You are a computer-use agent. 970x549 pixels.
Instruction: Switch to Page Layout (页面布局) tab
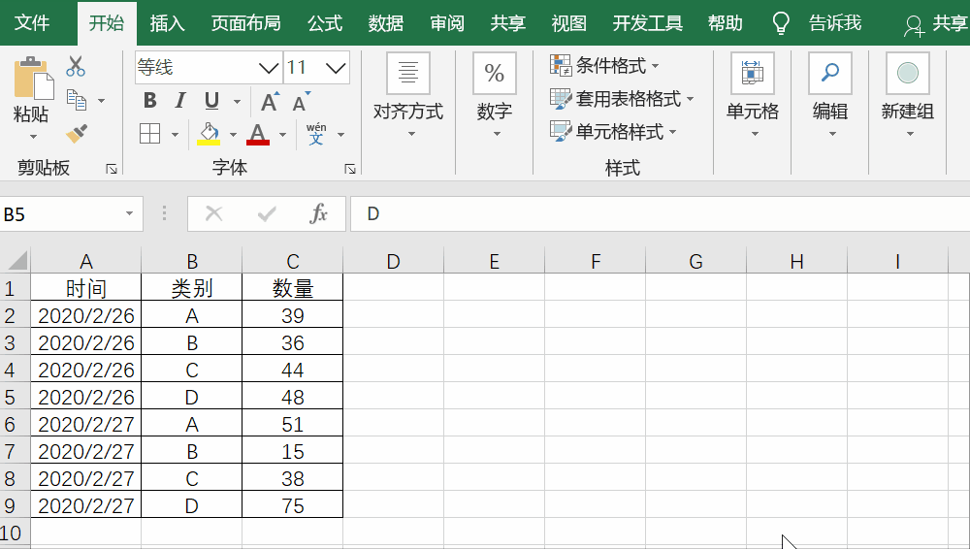click(245, 23)
